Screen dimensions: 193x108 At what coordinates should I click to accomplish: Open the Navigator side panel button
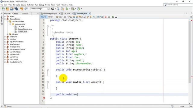(x=2, y=20)
